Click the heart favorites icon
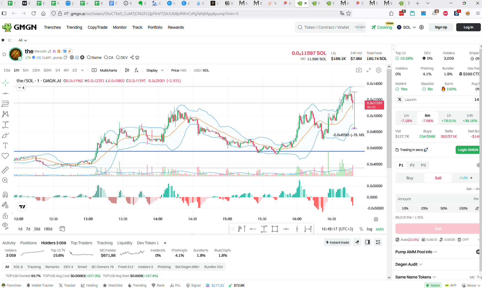Screen dimensions: 482x288 point(5,156)
